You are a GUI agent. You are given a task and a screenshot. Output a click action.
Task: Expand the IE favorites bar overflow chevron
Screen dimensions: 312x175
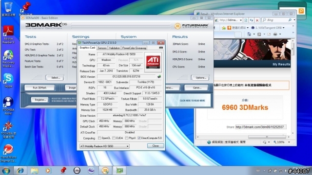293,26
